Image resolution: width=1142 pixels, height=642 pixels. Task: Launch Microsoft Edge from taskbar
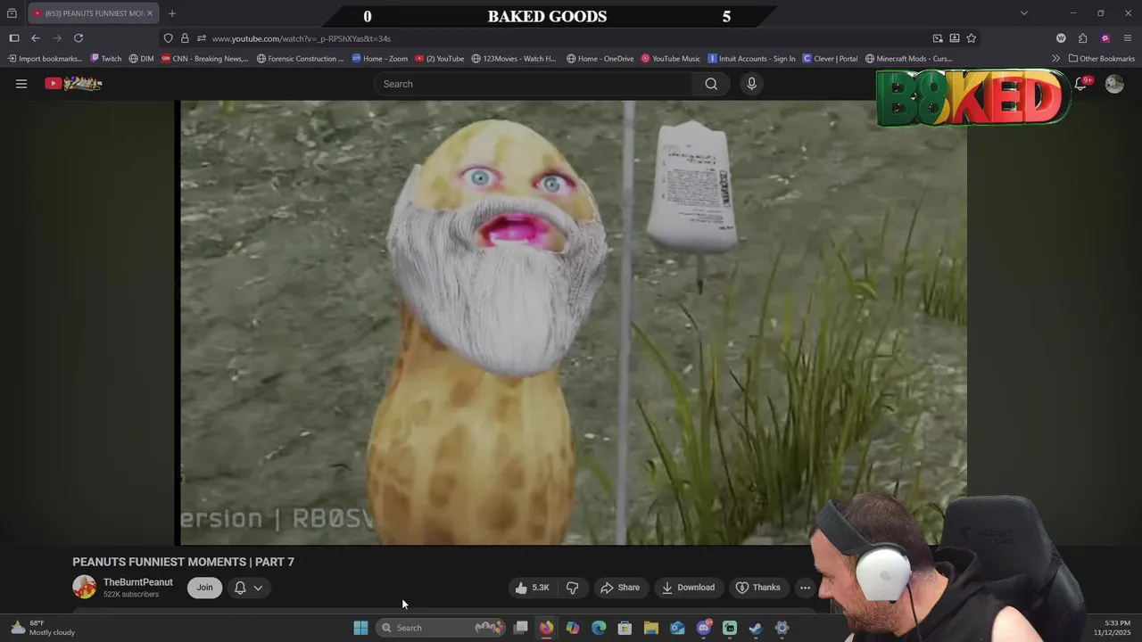pos(599,628)
